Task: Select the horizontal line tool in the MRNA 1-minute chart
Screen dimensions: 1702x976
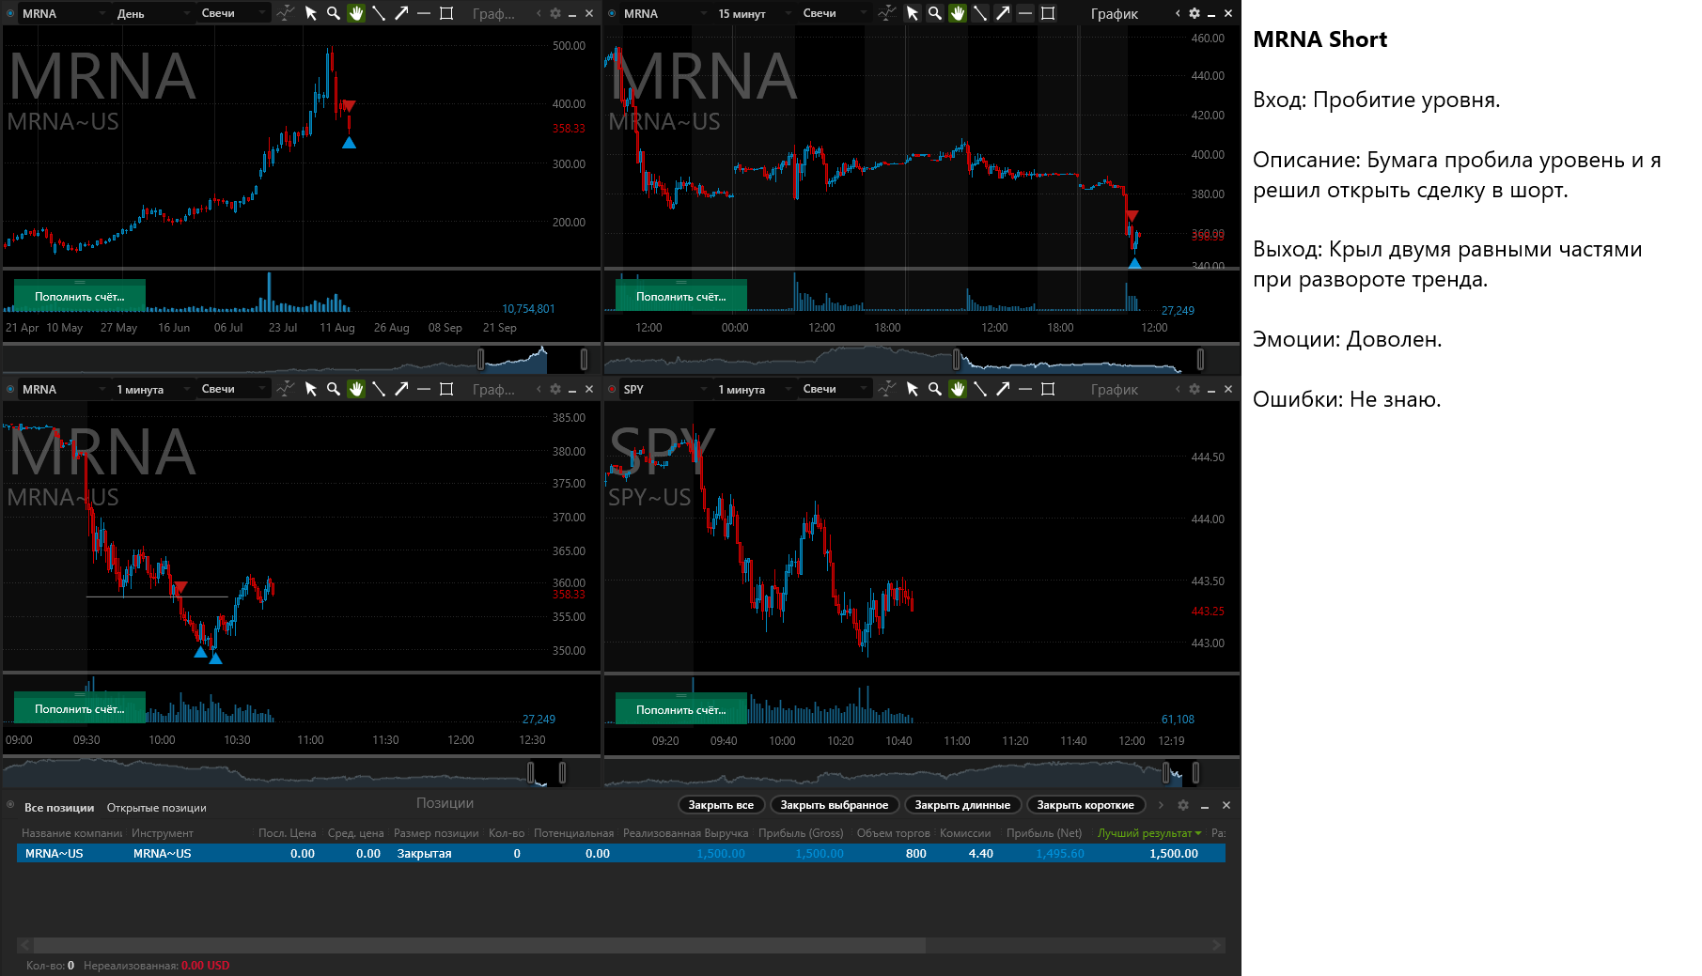Action: coord(424,389)
